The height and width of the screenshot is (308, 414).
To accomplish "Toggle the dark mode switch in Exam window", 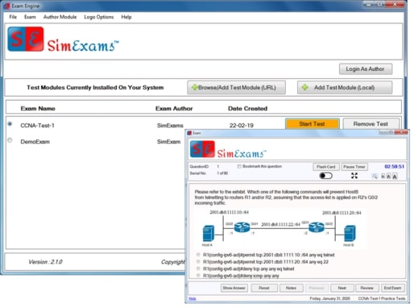I will coord(325,176).
